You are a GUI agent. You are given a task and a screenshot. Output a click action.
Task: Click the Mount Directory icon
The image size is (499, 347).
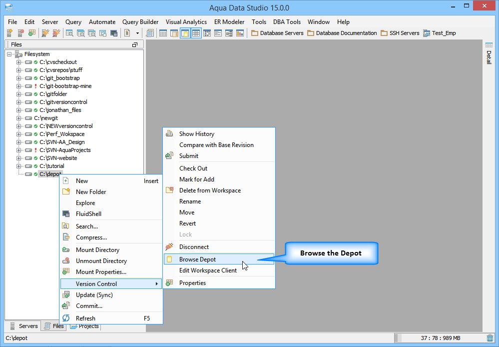[x=66, y=250]
